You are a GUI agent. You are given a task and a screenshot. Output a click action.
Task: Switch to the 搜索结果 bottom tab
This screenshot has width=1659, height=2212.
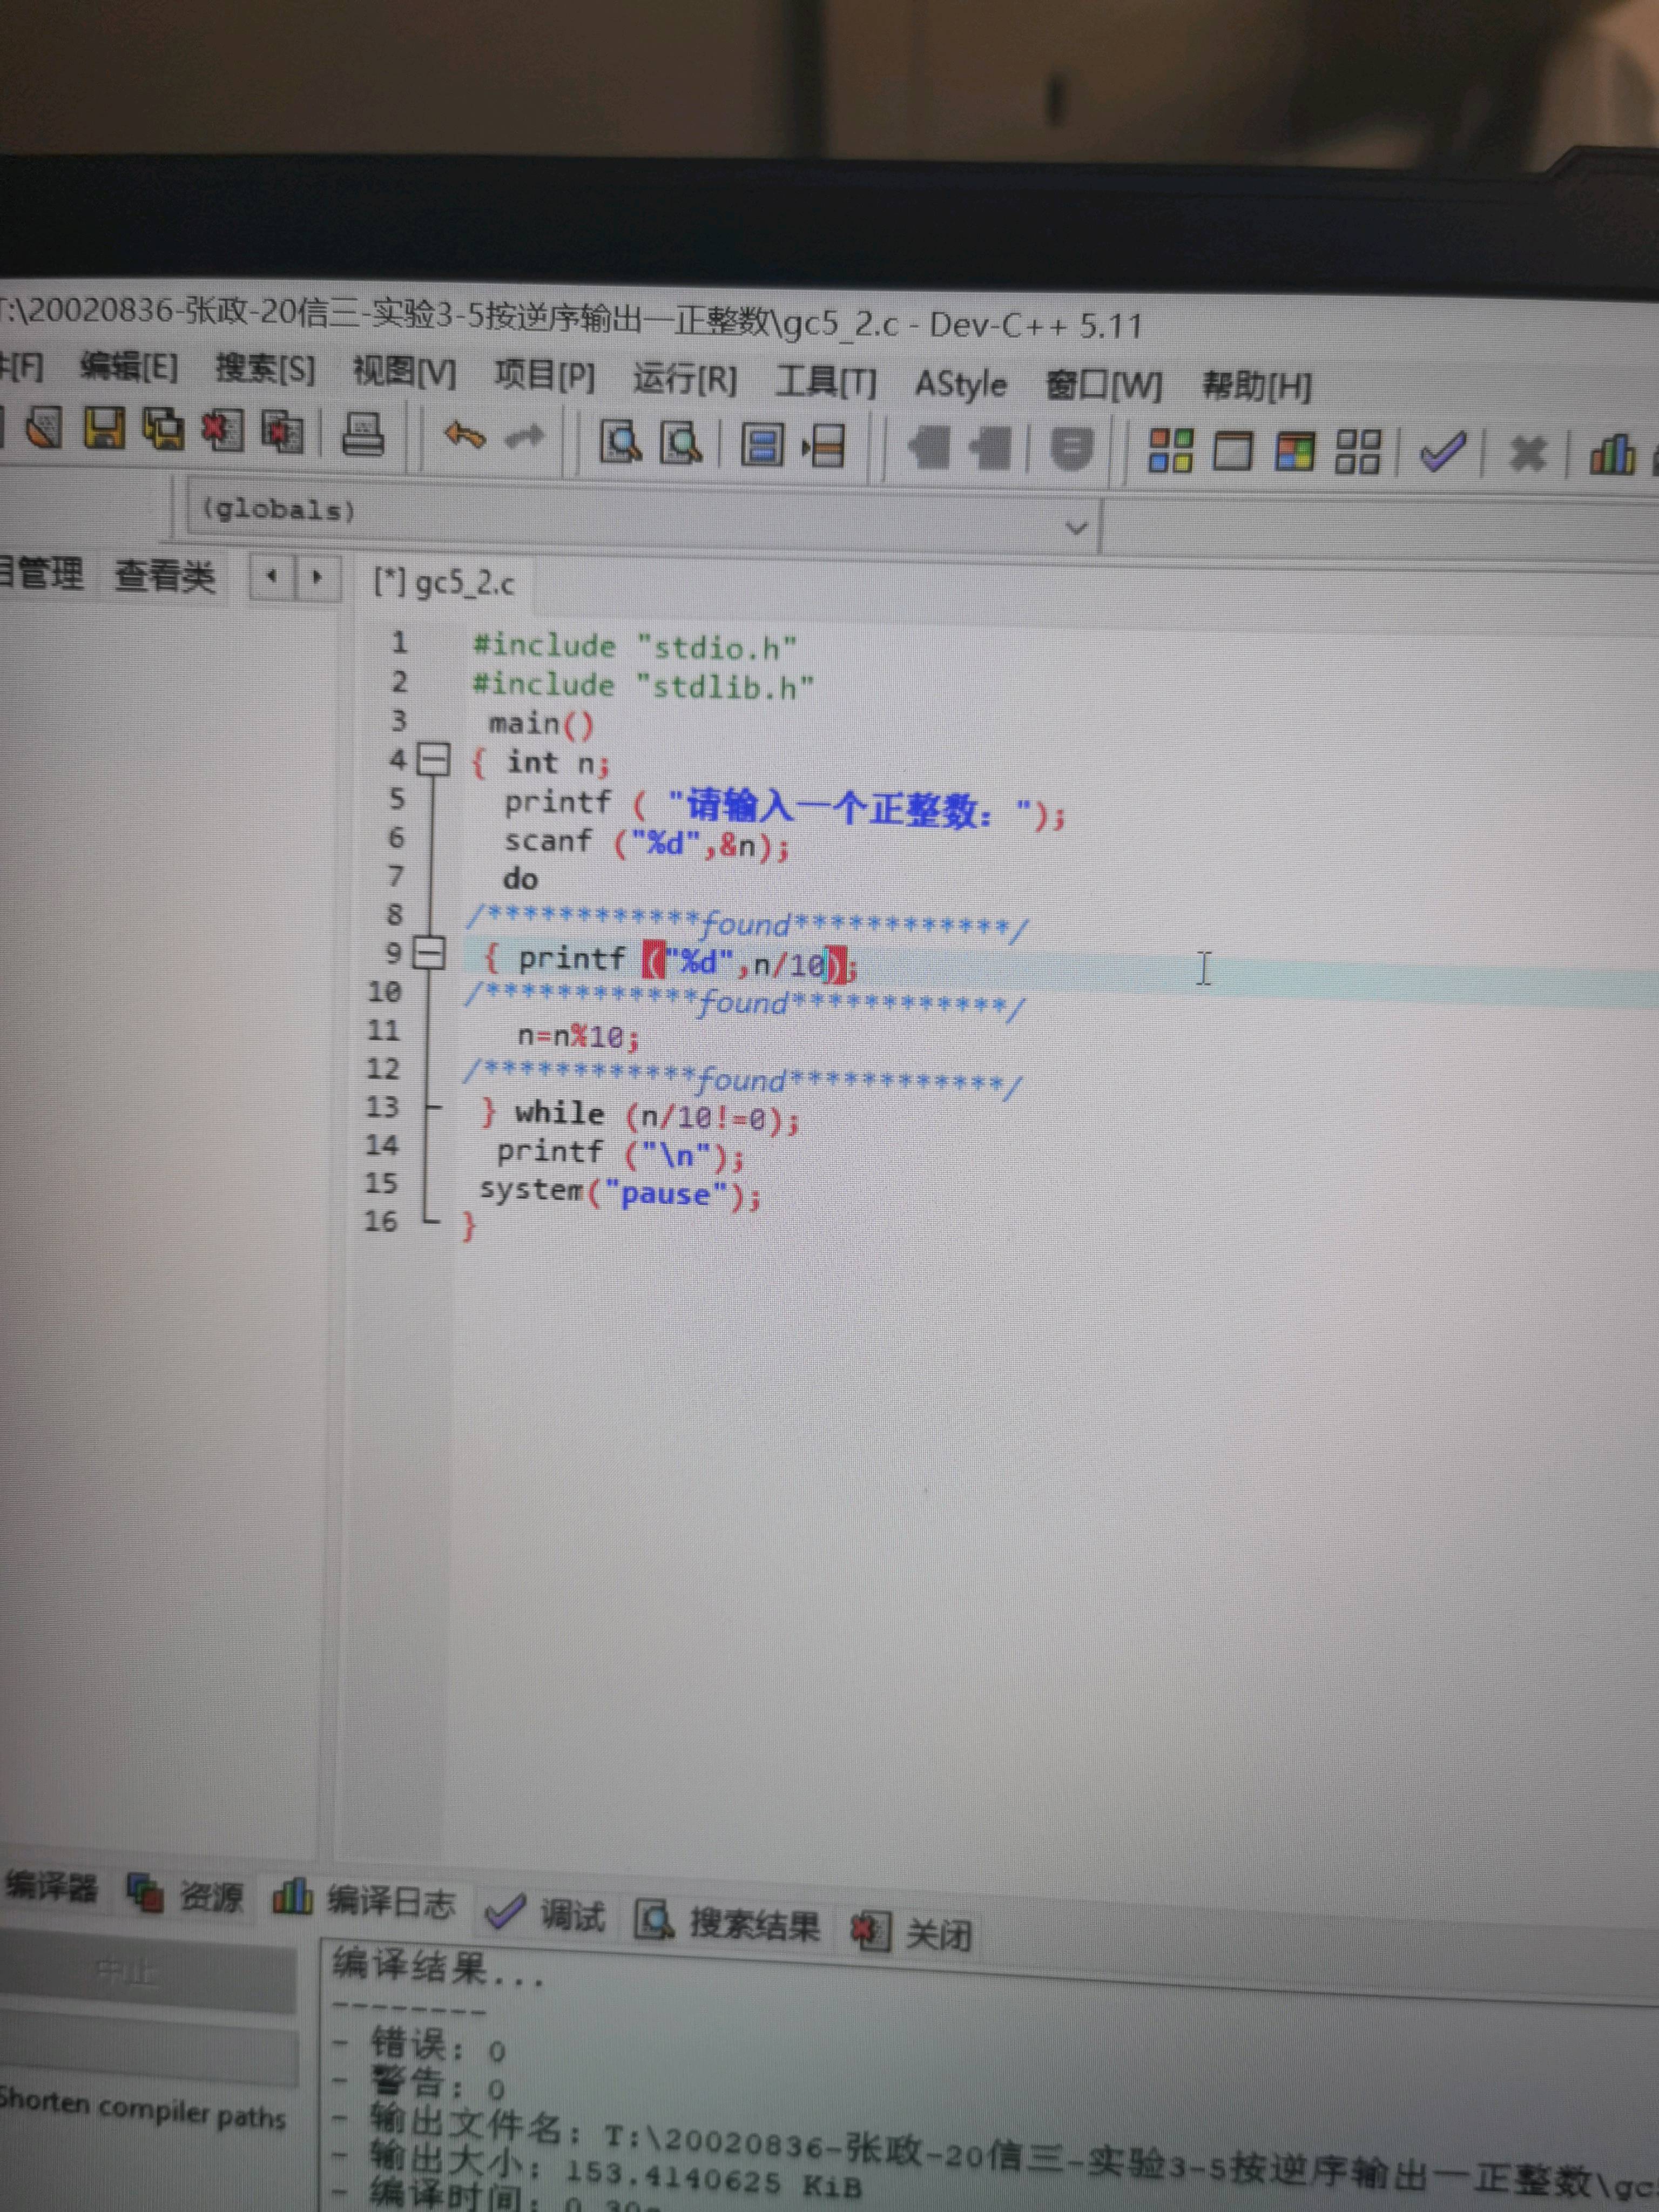point(728,1922)
